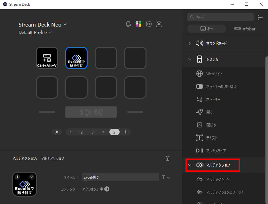The height and width of the screenshot is (204, 268).
Task: Open the Stream Deck Neo device dropdown
Action: click(x=43, y=25)
